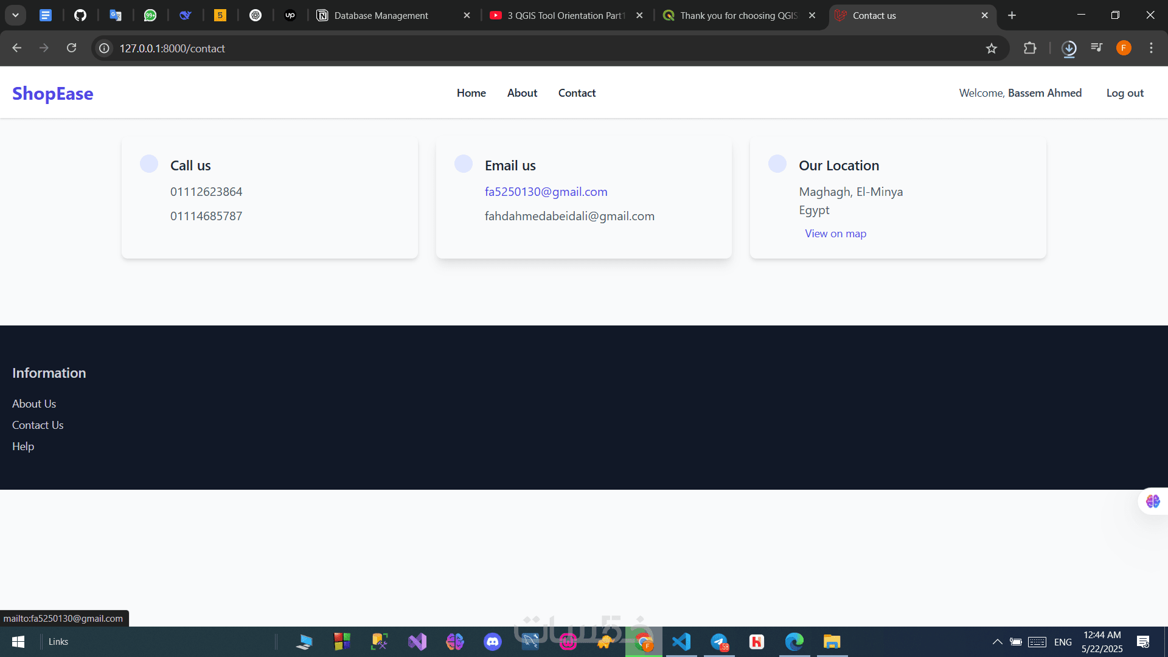Click the Chrome profile avatar
Image resolution: width=1168 pixels, height=657 pixels.
pos(1124,48)
